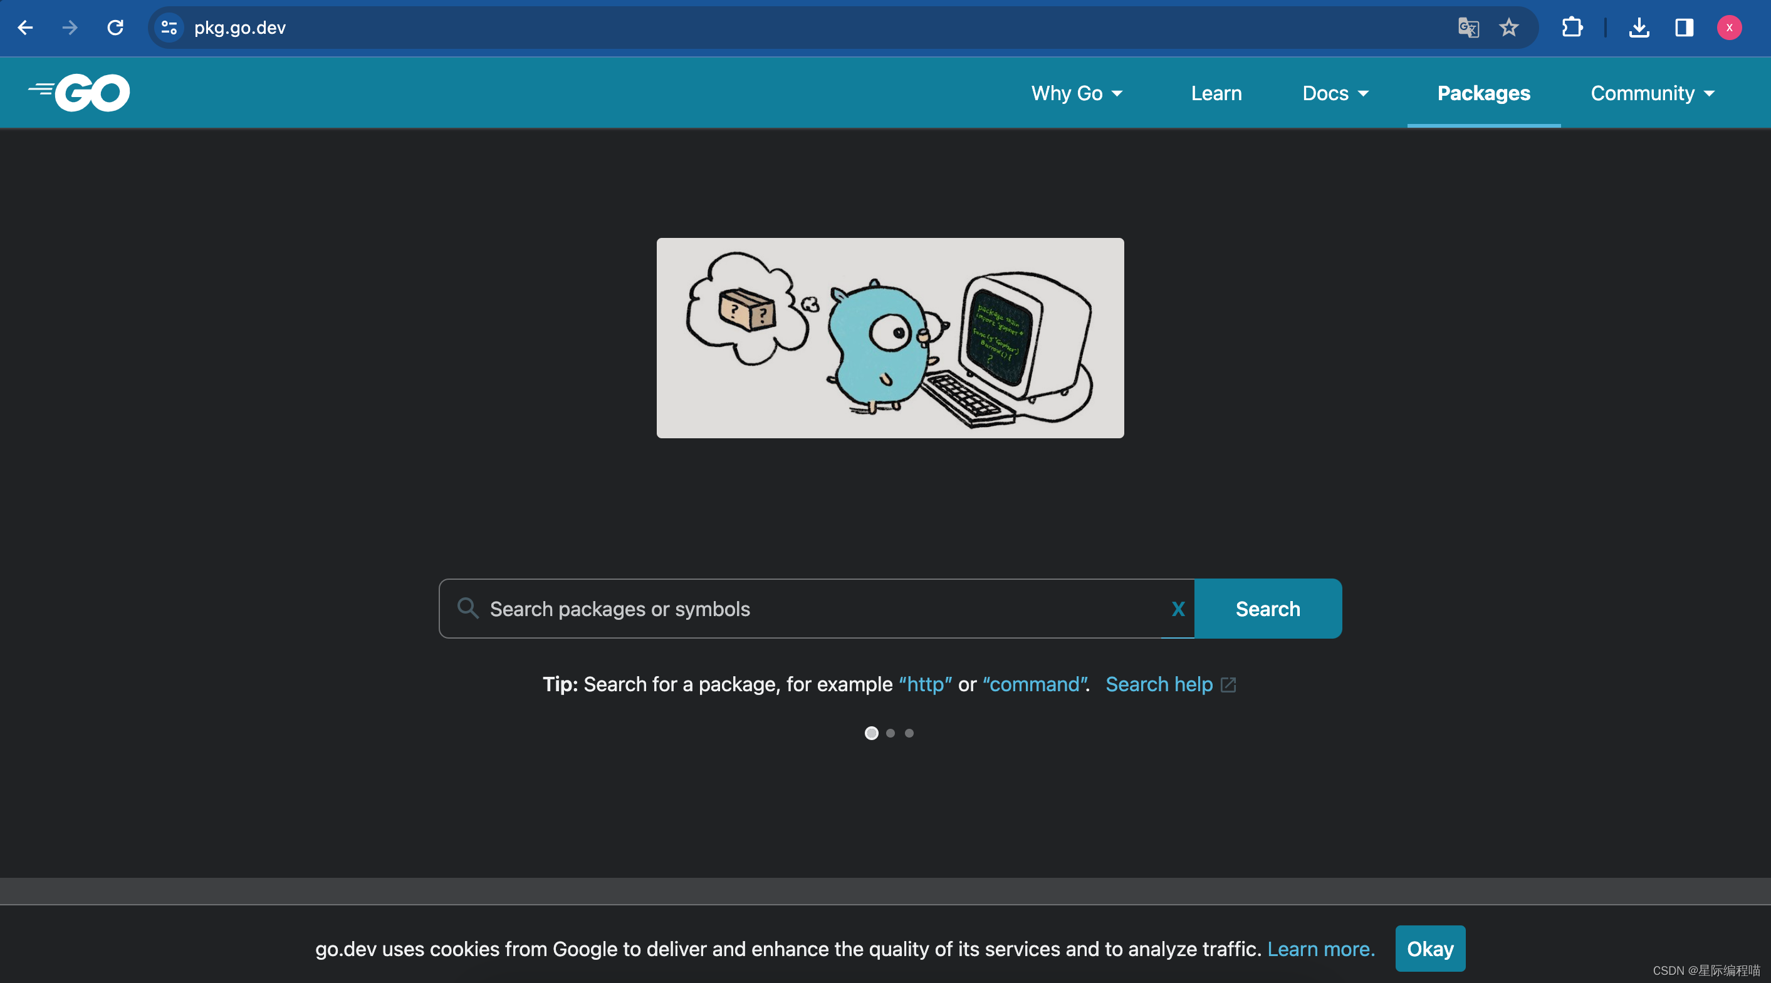This screenshot has width=1771, height=983.
Task: Click the Go logo in header
Action: [79, 93]
